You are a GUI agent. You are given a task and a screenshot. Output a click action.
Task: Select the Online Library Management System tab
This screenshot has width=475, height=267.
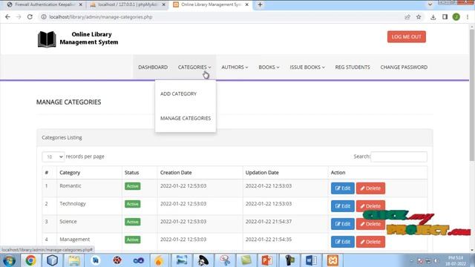coord(211,4)
